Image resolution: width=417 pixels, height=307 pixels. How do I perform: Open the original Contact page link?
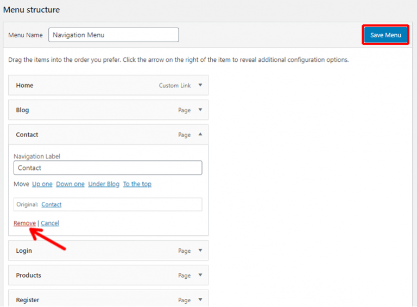pyautogui.click(x=52, y=204)
